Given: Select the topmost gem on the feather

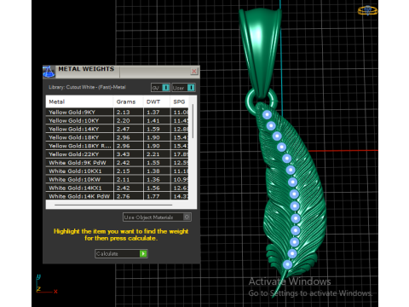Looking at the screenshot, I should tap(267, 114).
